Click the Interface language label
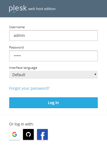 tap(23, 68)
